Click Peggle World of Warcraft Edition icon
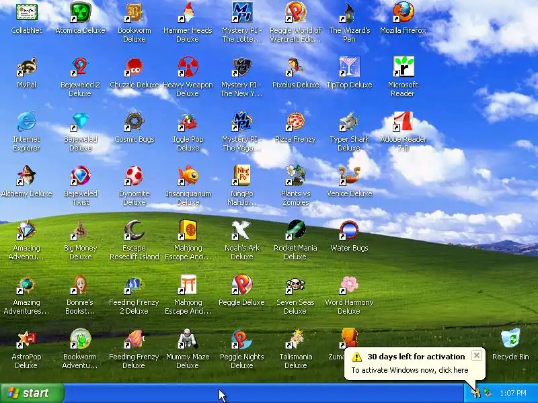538x403 pixels. coord(295,12)
